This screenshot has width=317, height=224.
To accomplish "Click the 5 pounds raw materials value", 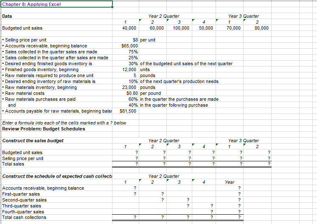I will click(x=126, y=75).
